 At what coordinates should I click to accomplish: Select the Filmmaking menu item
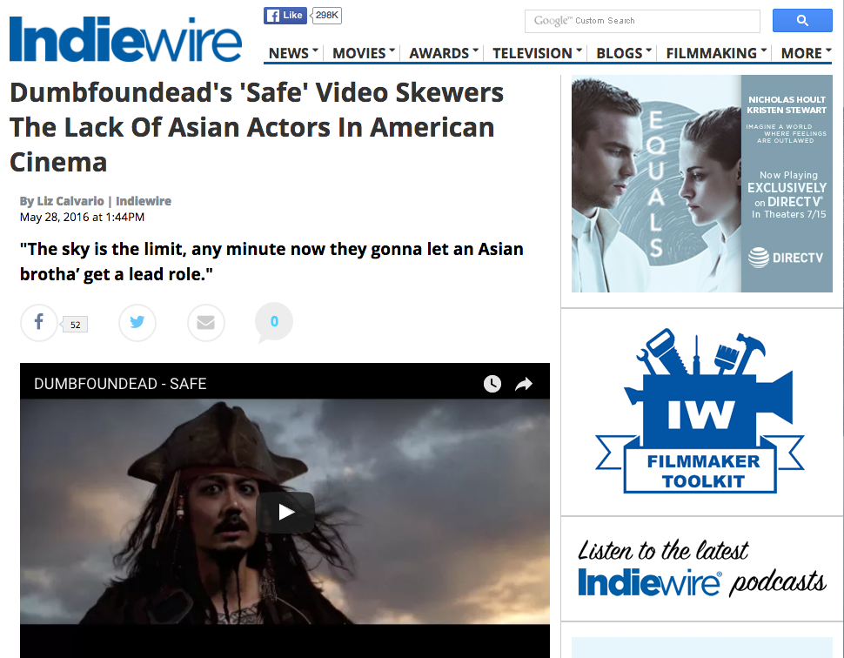716,53
